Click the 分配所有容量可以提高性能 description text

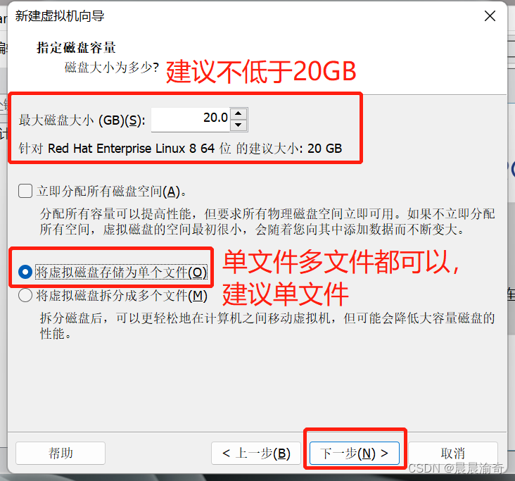(267, 222)
